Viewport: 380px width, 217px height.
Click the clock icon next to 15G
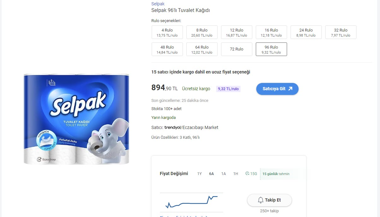[247, 173]
